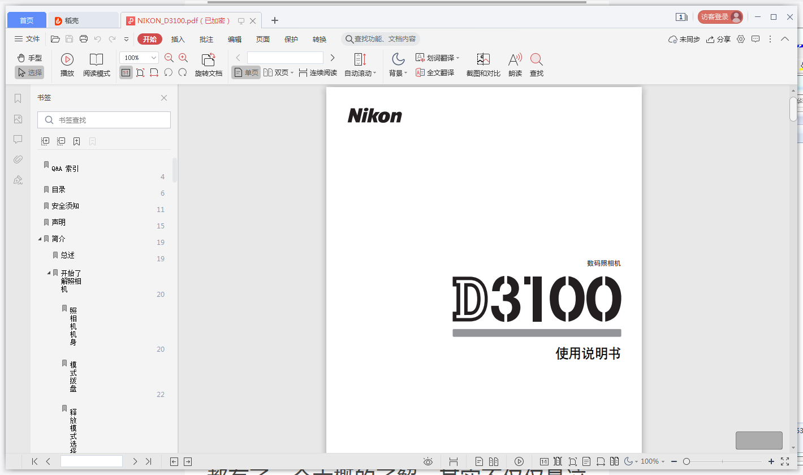Select the Hand tool (手型)

click(x=29, y=58)
